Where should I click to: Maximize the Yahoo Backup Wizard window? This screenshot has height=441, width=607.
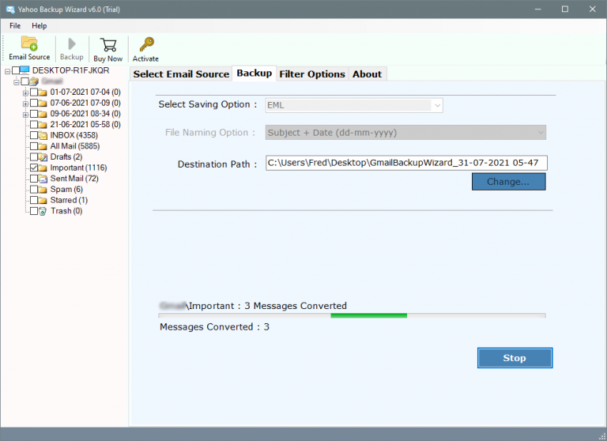(x=565, y=9)
